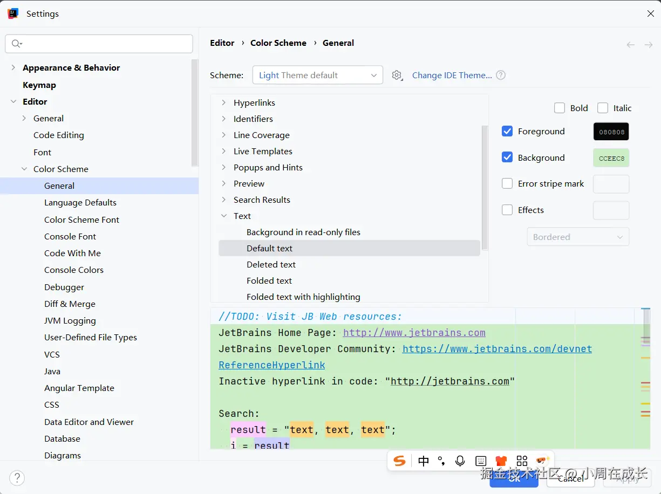Image resolution: width=661 pixels, height=494 pixels.
Task: Expand the Line Coverage group
Action: point(224,135)
